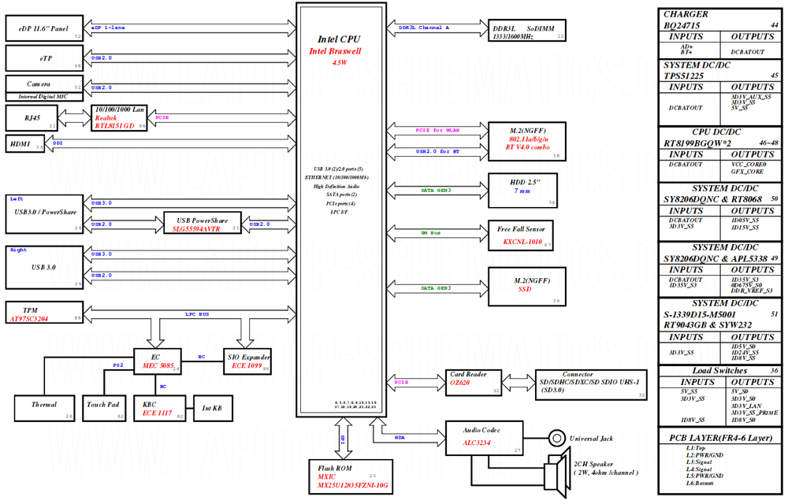Click the PCB LAYER(FR4-6 Layer) heading

720,438
